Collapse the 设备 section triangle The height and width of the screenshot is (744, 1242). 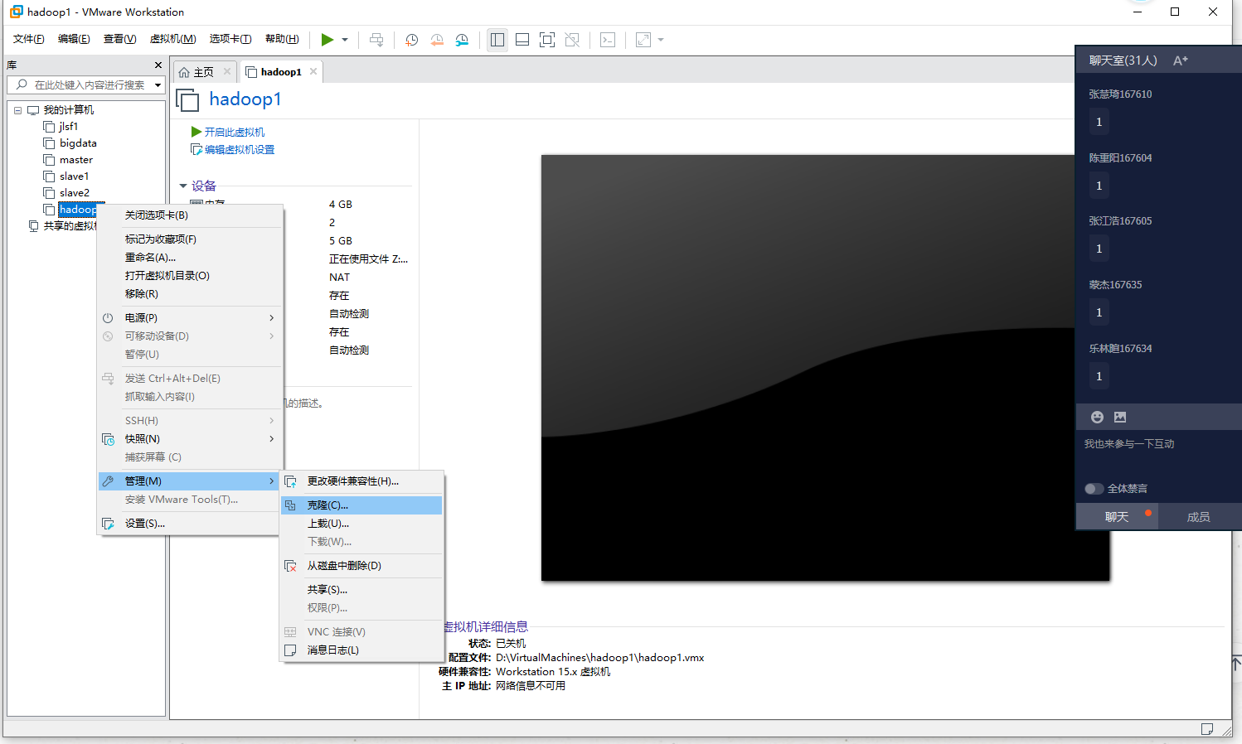coord(183,186)
